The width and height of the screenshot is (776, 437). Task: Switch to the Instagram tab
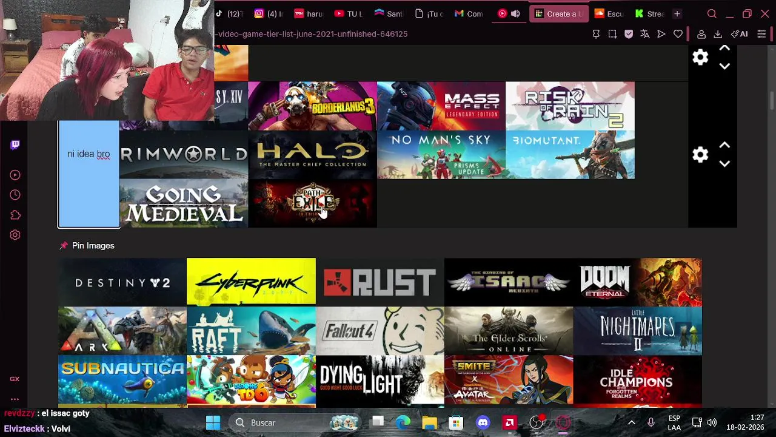click(267, 13)
